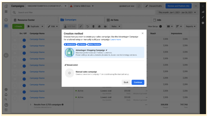208x118 pixels.
Task: Click the undo arrow in toolbar
Action: (87, 26)
